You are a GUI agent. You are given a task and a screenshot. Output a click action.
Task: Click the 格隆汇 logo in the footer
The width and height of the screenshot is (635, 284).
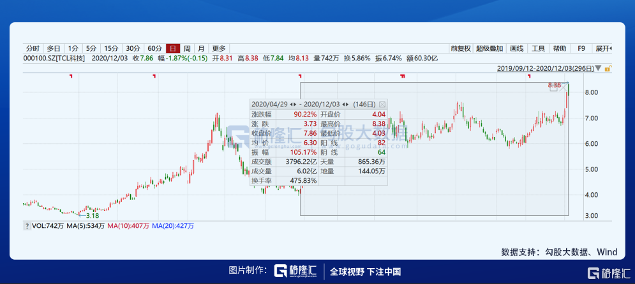[295, 271]
